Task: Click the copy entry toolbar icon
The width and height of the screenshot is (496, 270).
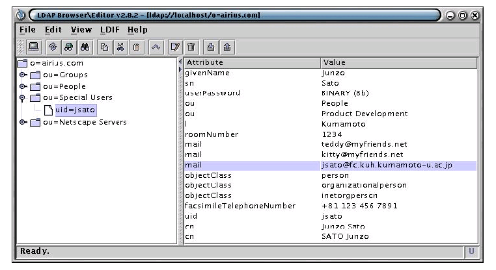Action: (104, 47)
